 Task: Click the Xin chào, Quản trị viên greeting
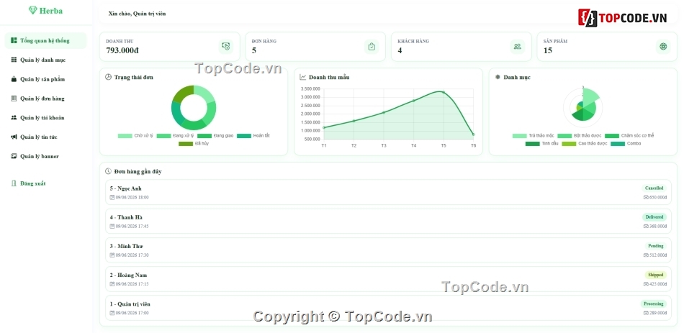137,14
